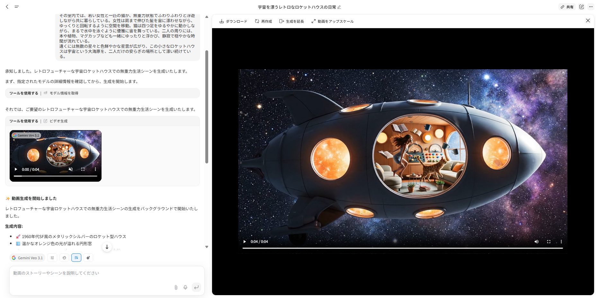Select the video settings sliders icon

pos(52,258)
